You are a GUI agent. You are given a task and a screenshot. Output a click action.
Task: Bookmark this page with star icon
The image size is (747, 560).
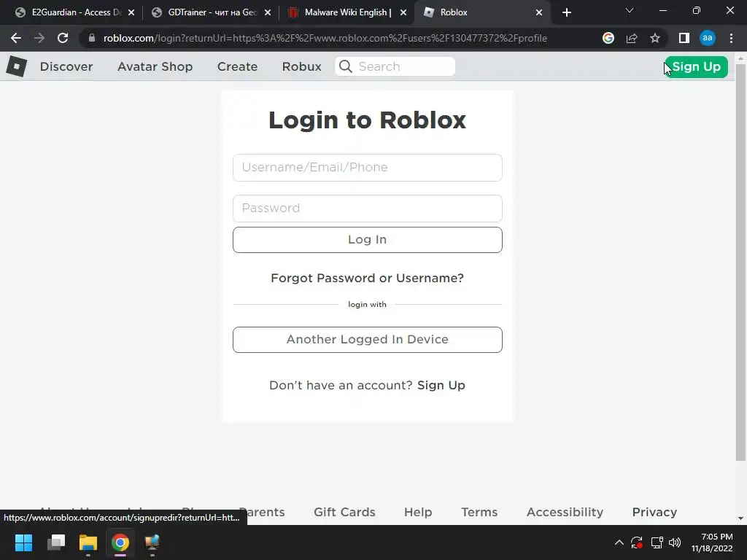[655, 38]
